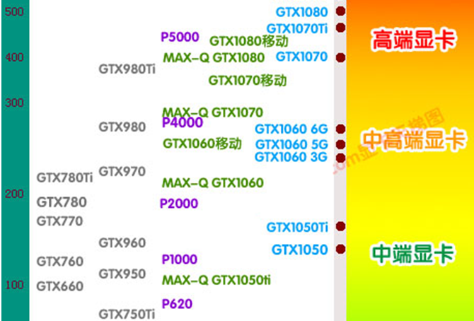Select the orange 中高端显卡 tier heading
The image size is (474, 321).
click(413, 141)
